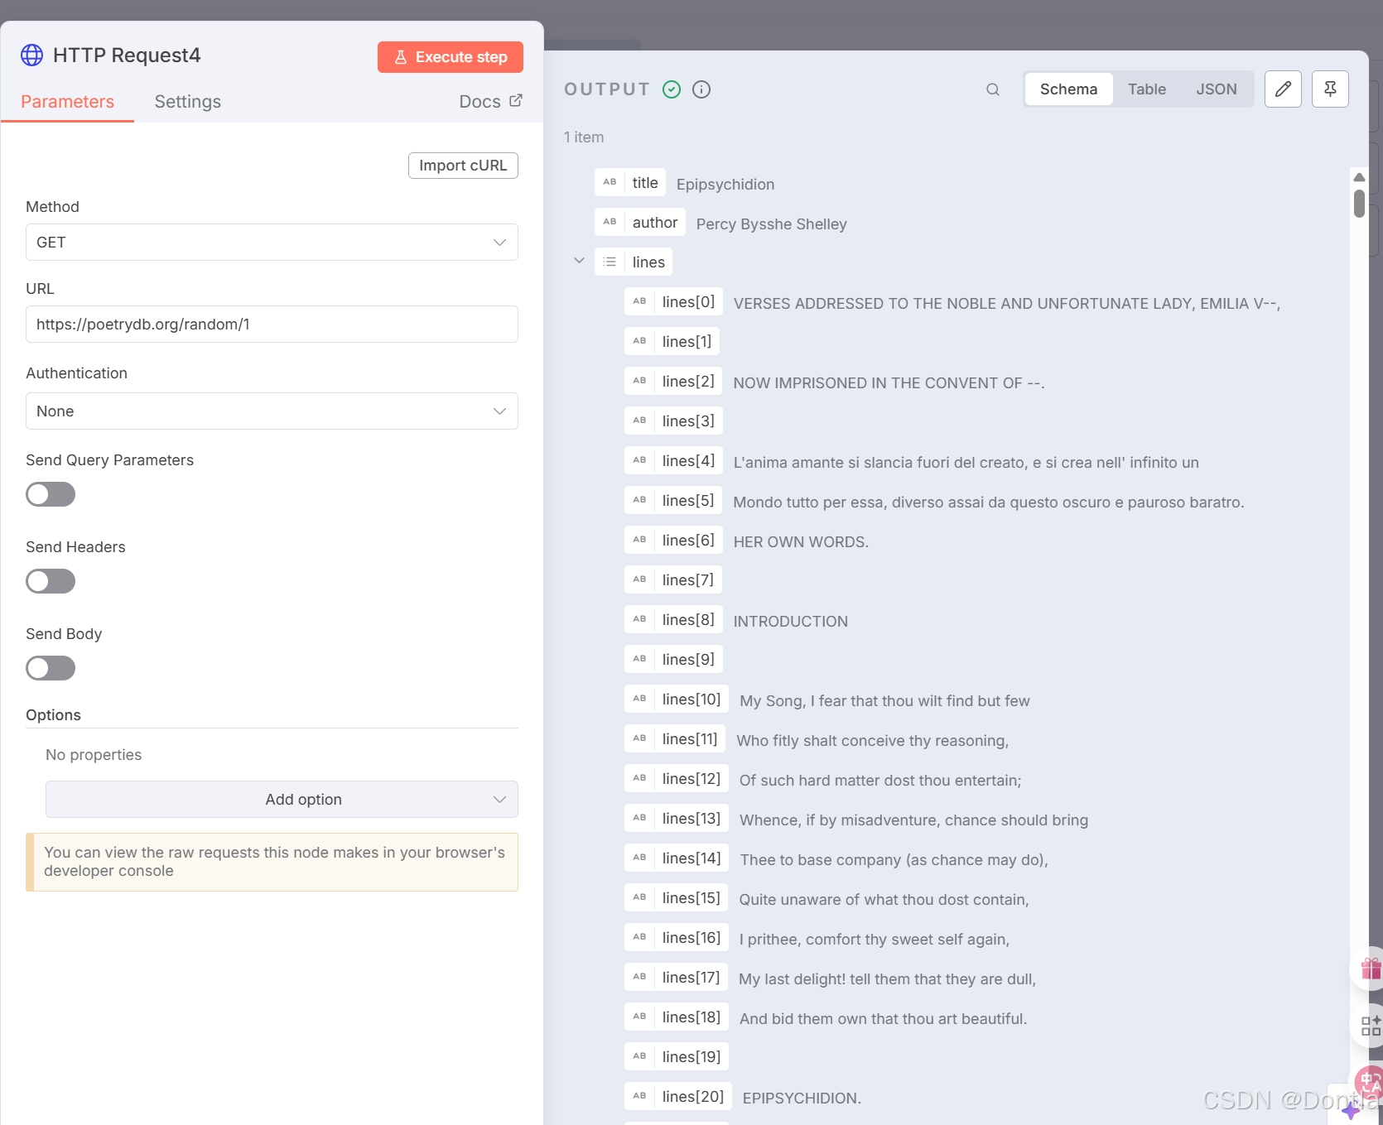Pin the output data with pin icon

coord(1330,89)
